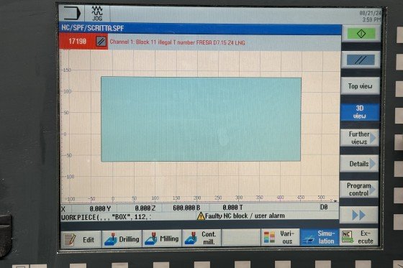
Task: Click the double-arrow extend softkey
Action: (358, 215)
